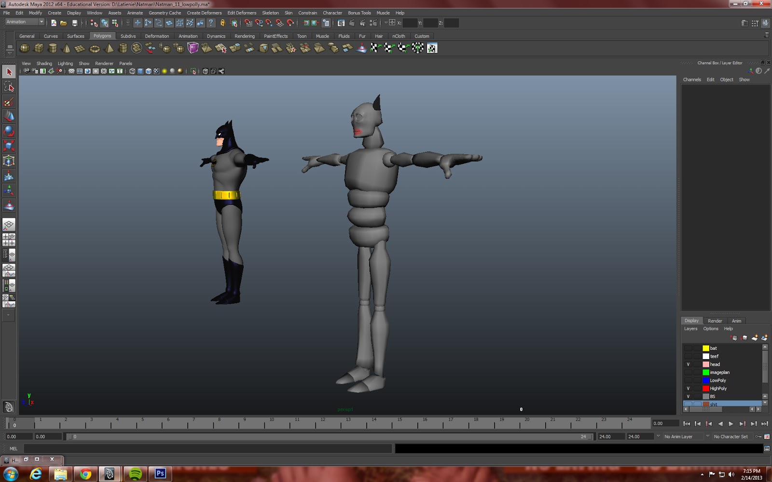Open Photoshop from the Windows taskbar
Viewport: 772px width, 482px height.
161,474
